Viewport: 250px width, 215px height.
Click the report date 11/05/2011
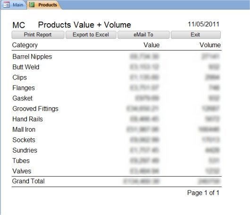pyautogui.click(x=203, y=24)
